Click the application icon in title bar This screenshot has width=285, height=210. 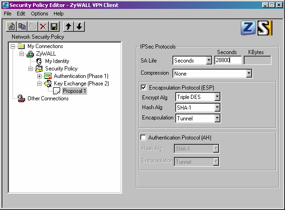tap(6, 5)
